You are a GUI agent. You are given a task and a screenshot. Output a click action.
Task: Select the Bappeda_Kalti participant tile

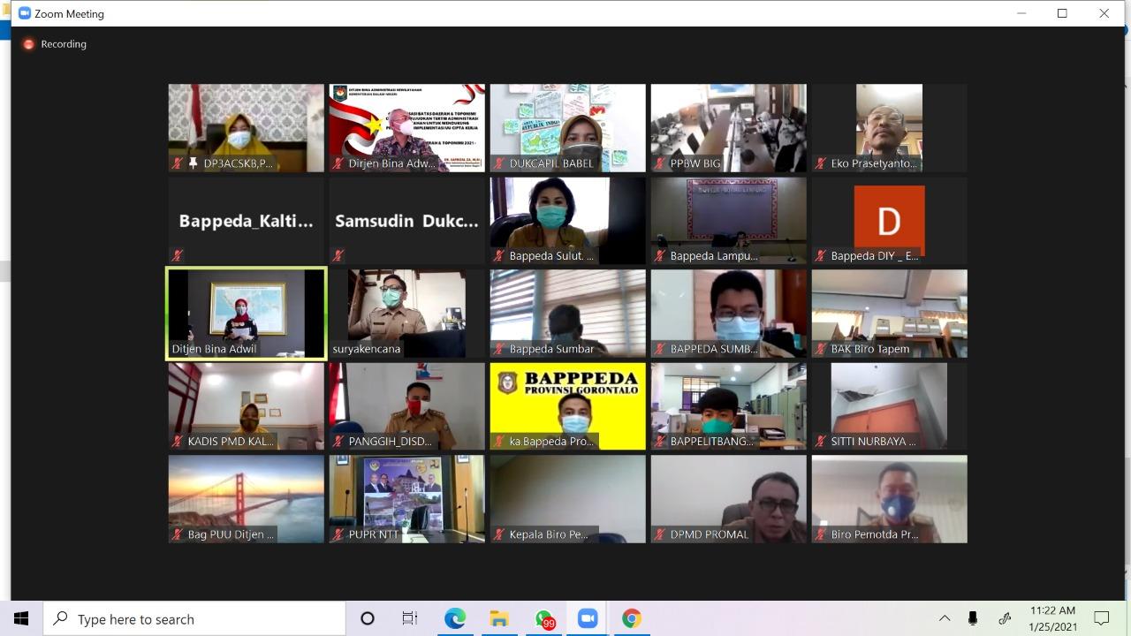coord(246,220)
